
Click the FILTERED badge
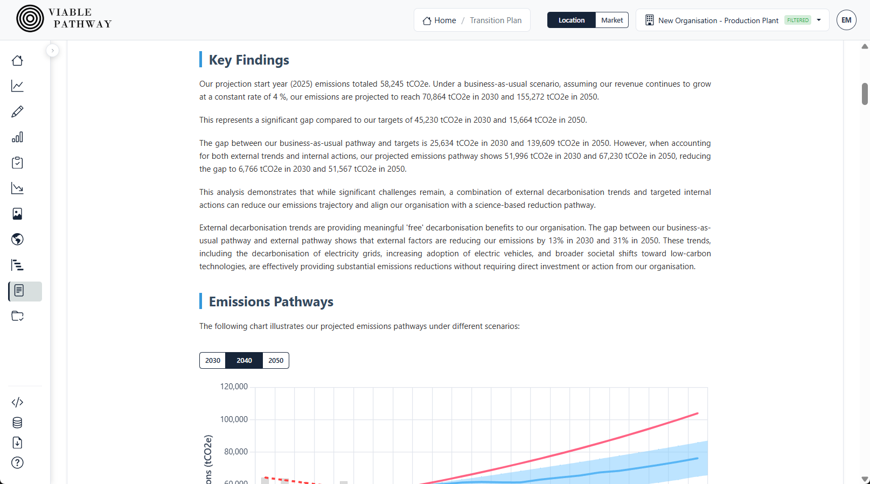coord(798,20)
